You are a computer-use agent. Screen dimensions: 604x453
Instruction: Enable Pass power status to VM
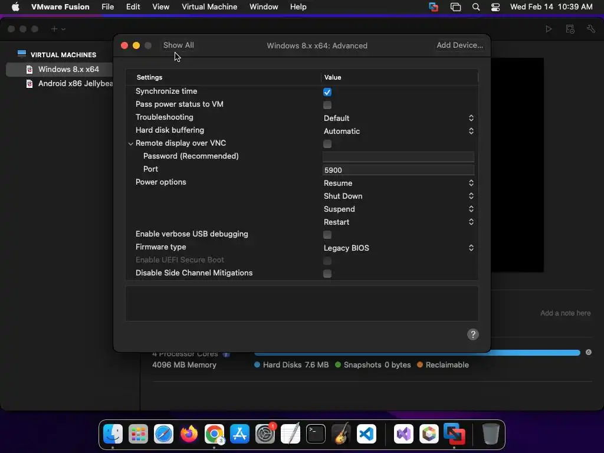[x=327, y=105]
